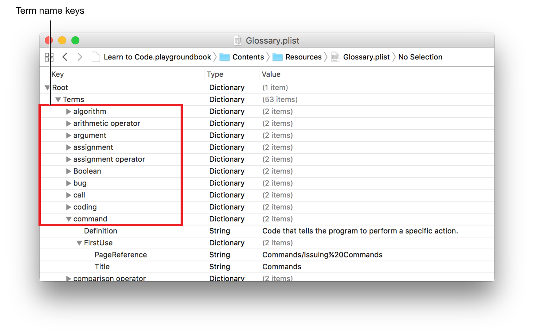
Task: Click the Value column header
Action: (x=271, y=74)
